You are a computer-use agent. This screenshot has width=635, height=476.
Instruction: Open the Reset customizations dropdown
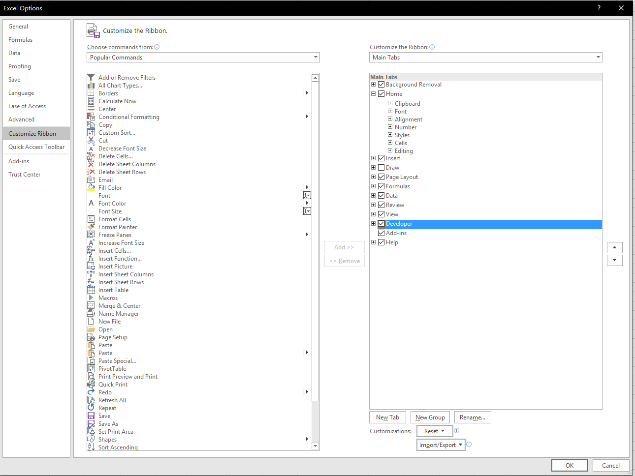click(x=435, y=431)
